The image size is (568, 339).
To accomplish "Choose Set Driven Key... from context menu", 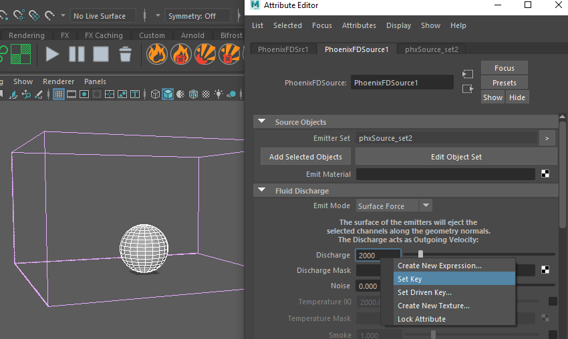I will [x=454, y=292].
